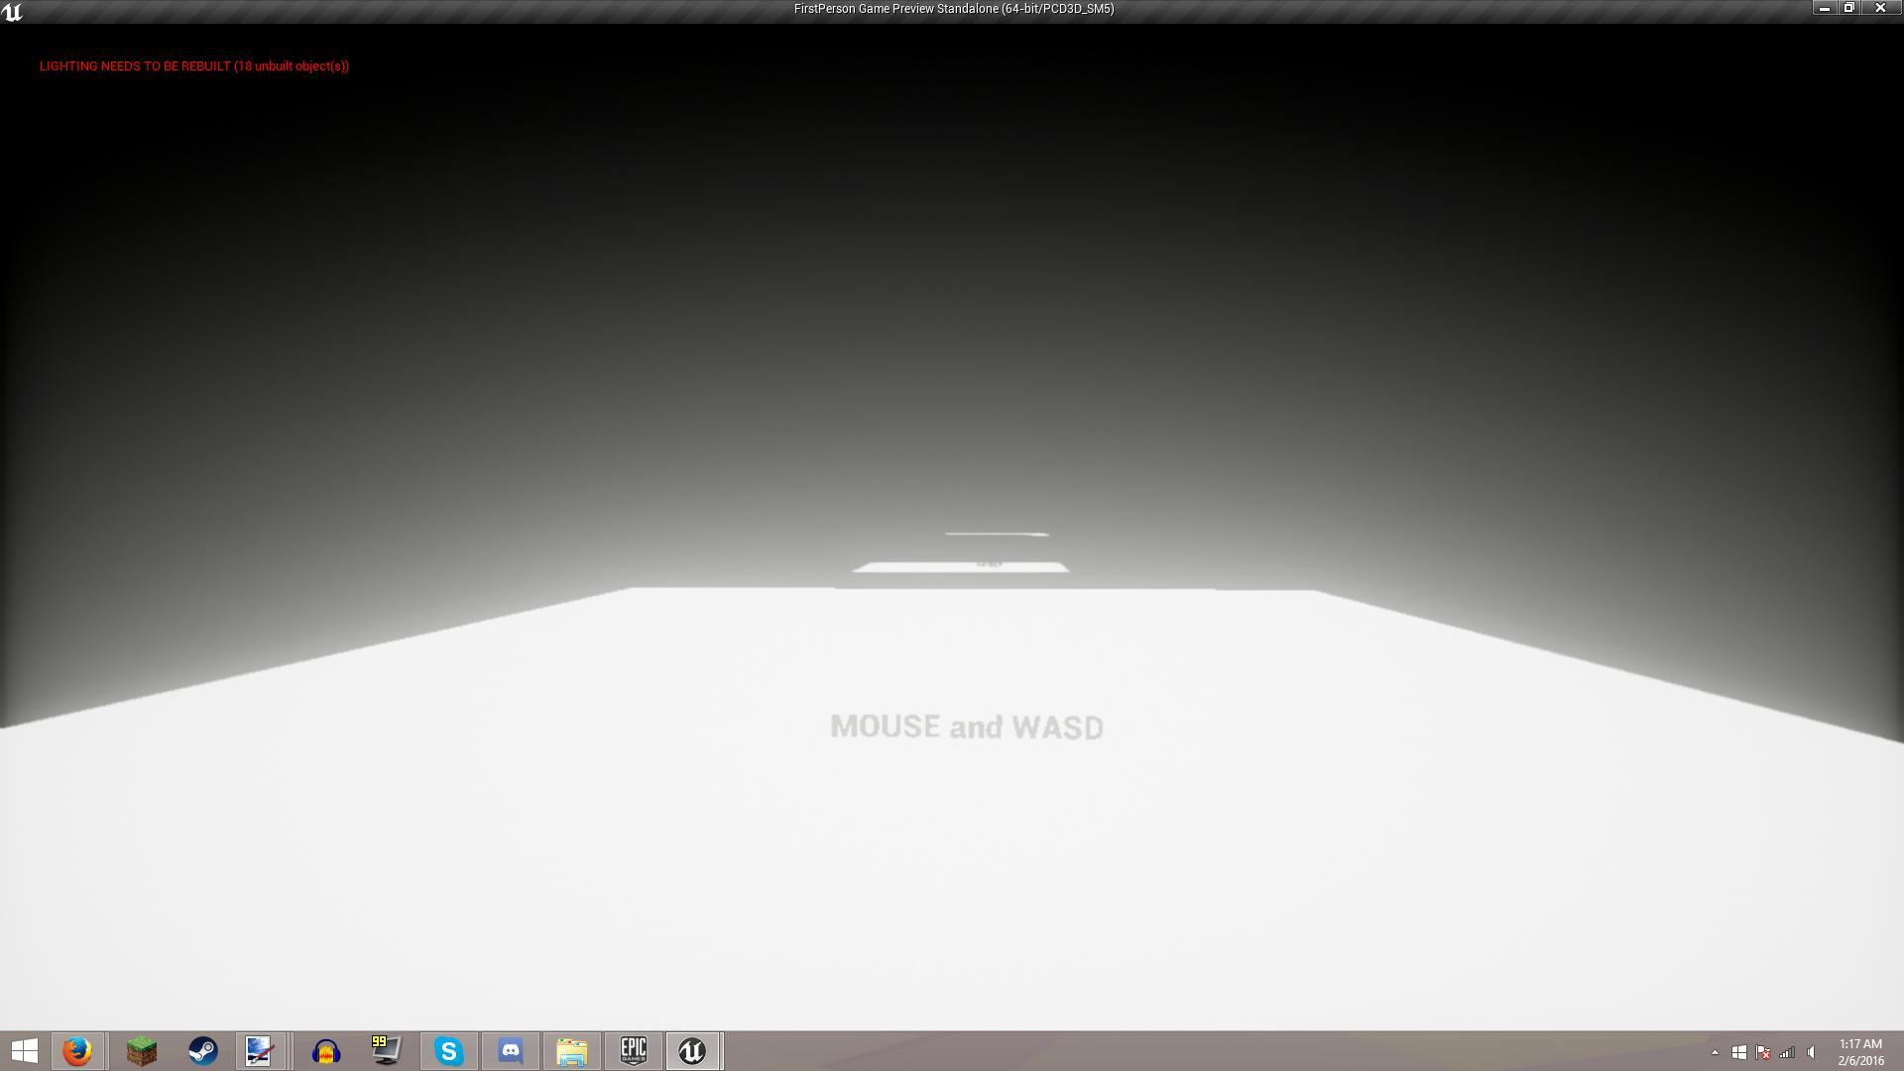Open the Windows Start button
Image resolution: width=1904 pixels, height=1071 pixels.
coord(24,1050)
